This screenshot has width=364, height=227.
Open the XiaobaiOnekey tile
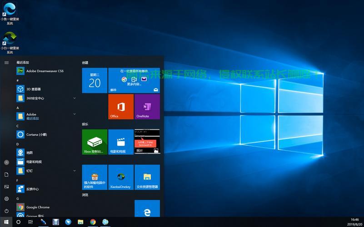pyautogui.click(x=121, y=178)
